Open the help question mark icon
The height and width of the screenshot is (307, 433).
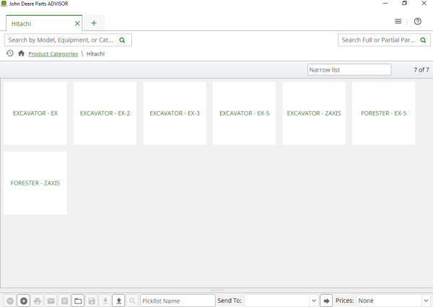pyautogui.click(x=418, y=21)
